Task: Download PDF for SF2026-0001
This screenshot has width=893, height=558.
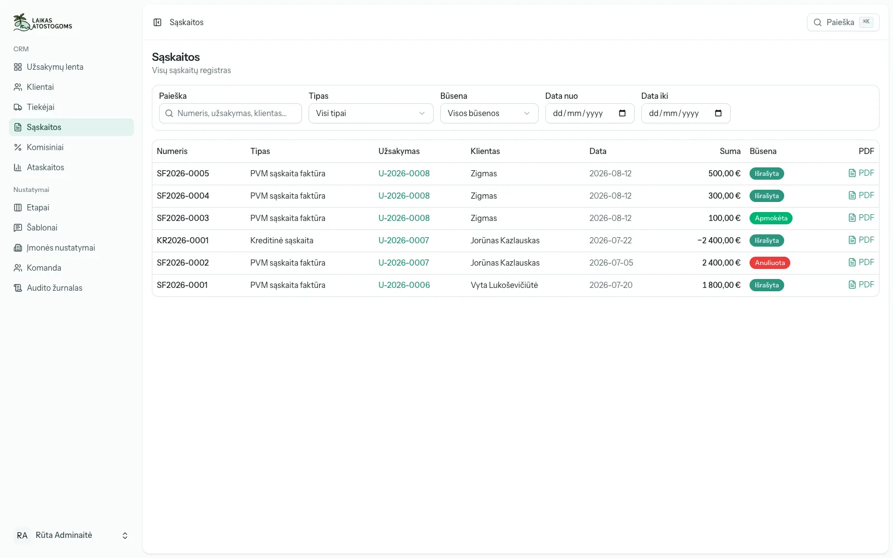Action: 861,285
